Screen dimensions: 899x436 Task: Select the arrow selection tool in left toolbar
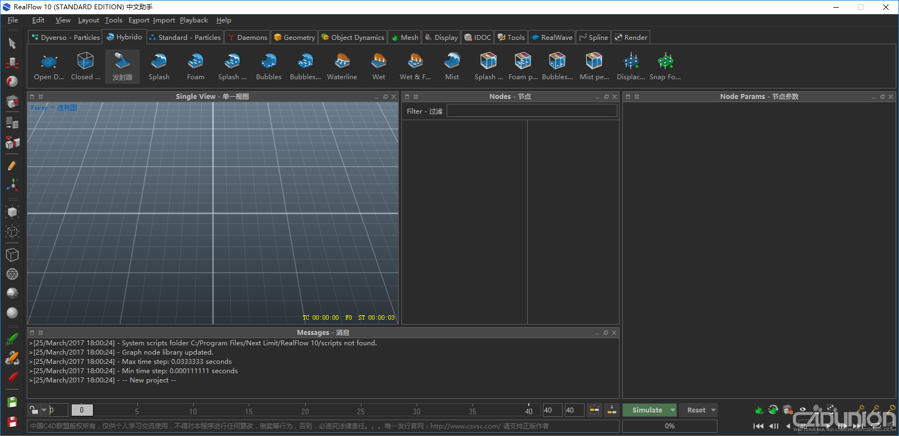point(12,43)
